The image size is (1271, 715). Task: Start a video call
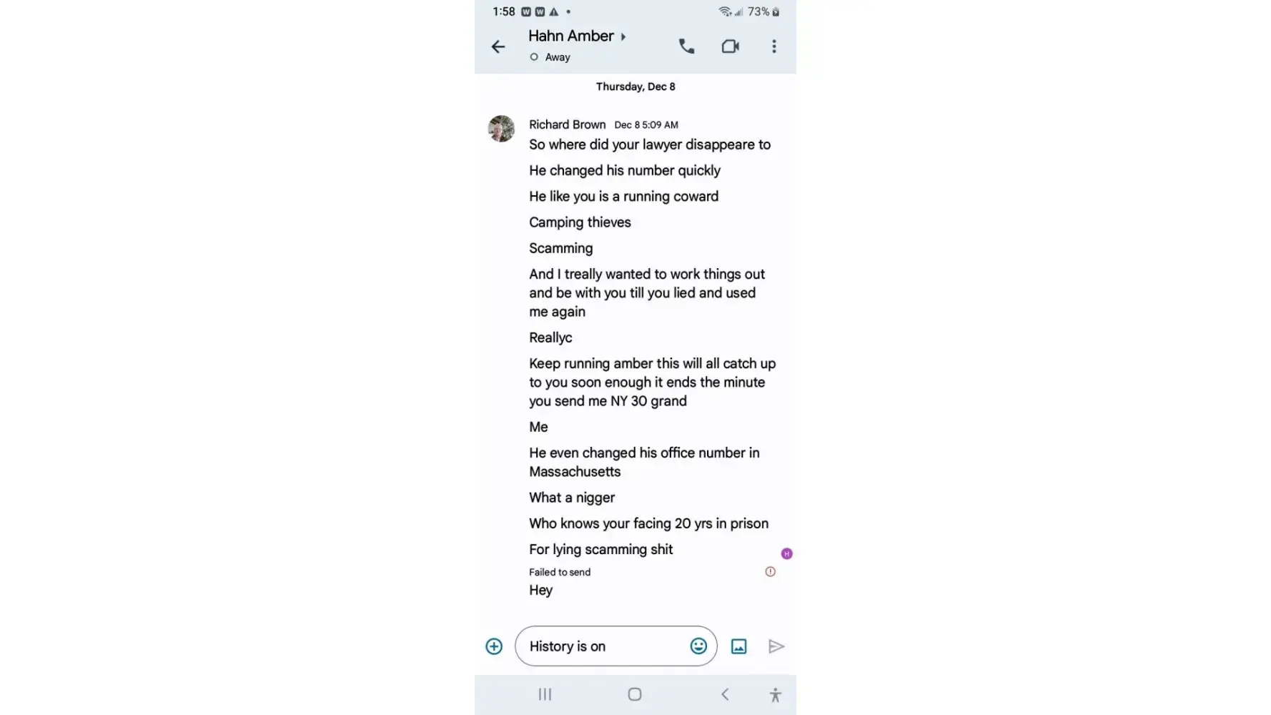click(730, 46)
